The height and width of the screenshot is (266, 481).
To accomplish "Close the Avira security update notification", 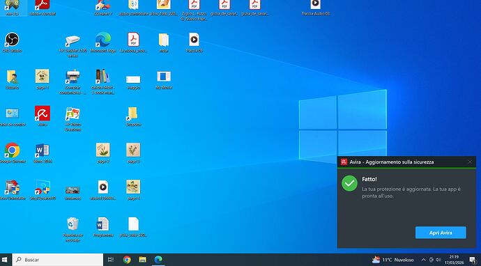I will (x=470, y=162).
